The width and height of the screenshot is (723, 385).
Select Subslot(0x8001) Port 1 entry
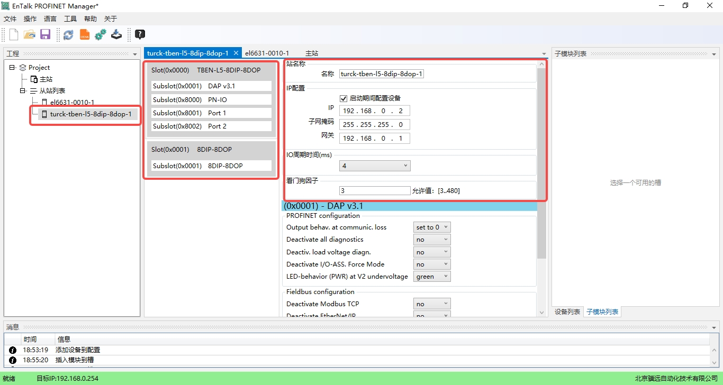[x=211, y=113]
